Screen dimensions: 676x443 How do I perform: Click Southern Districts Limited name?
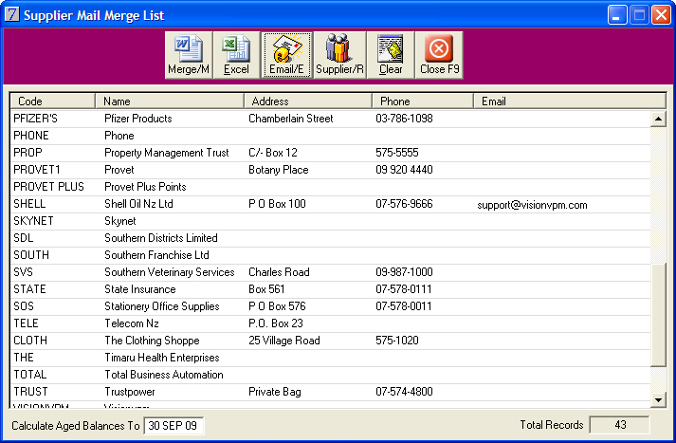click(x=161, y=238)
